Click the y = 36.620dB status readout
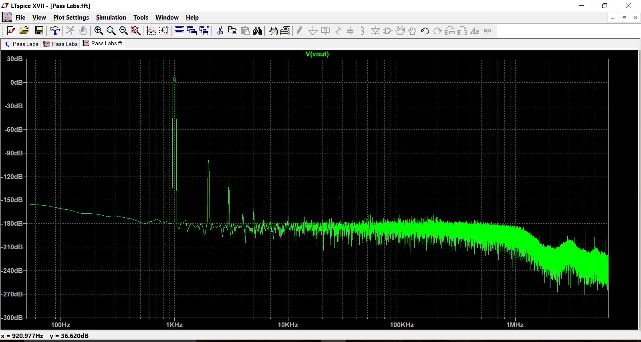This screenshot has height=342, width=641. [x=69, y=336]
